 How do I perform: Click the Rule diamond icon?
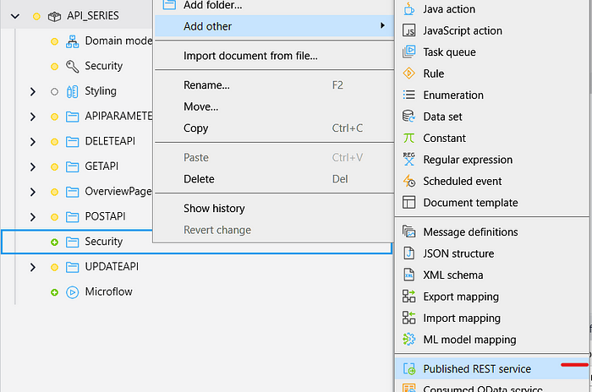tap(409, 73)
